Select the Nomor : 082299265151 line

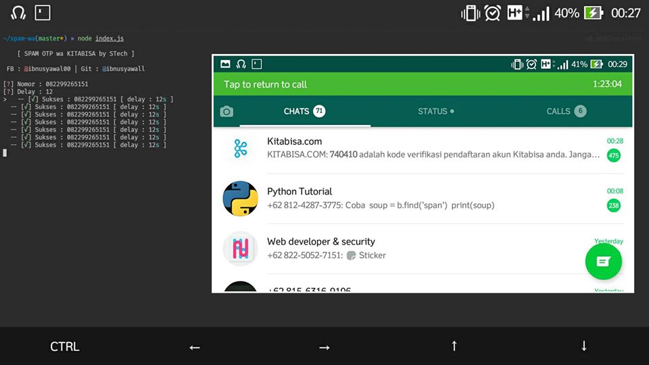(46, 84)
